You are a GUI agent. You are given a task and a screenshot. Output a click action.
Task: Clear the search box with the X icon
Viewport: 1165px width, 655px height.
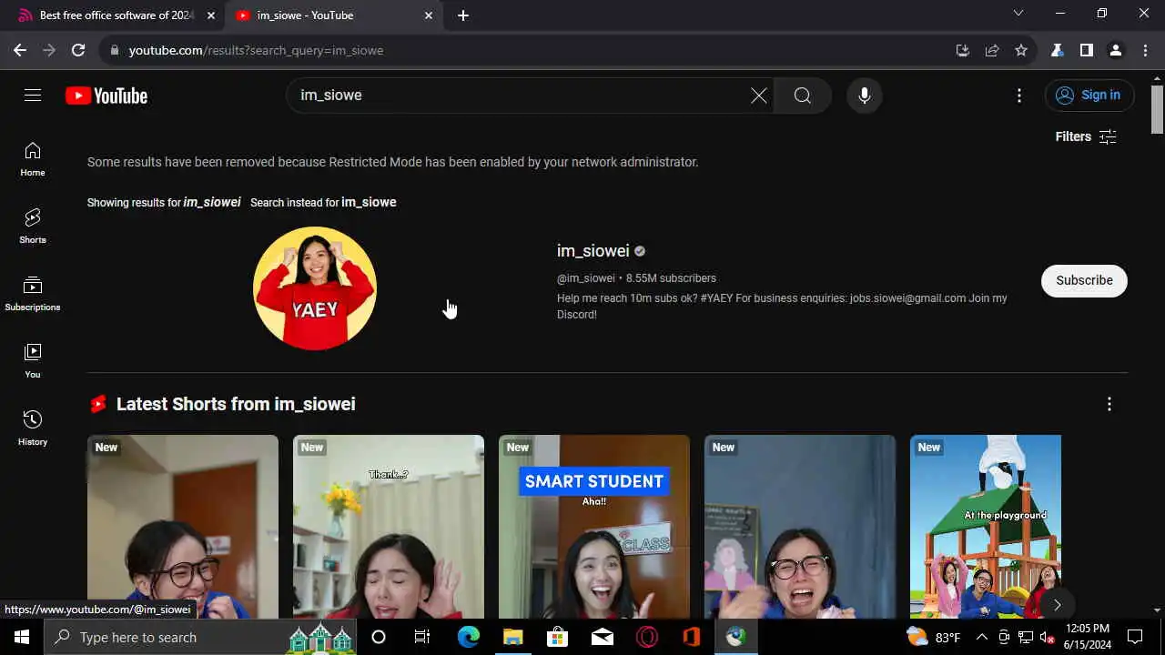coord(758,96)
